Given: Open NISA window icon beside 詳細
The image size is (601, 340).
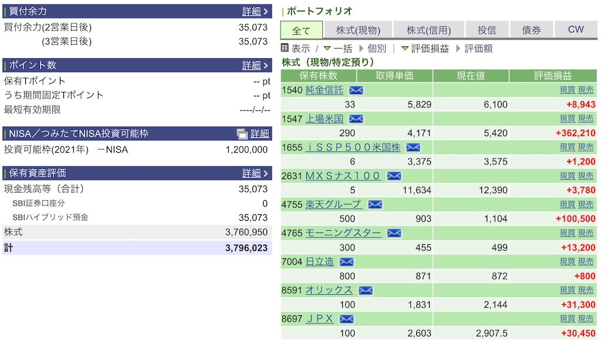Looking at the screenshot, I should [242, 134].
